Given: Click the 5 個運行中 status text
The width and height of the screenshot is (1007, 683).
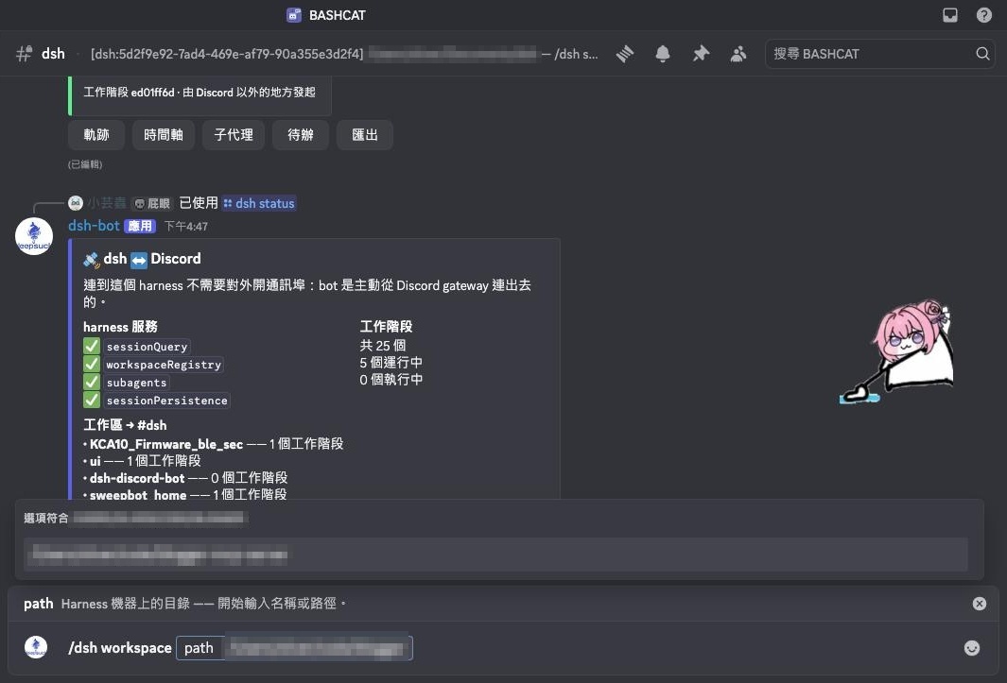Looking at the screenshot, I should coord(391,363).
